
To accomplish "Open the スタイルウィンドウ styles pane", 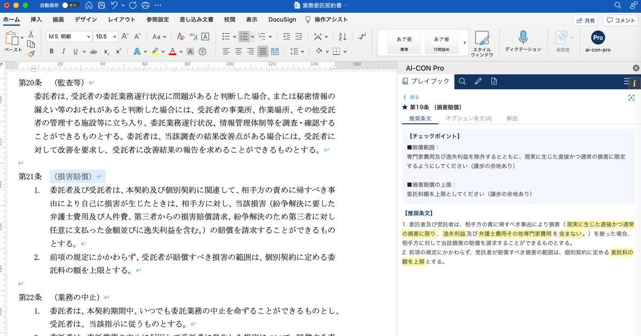I will (482, 44).
